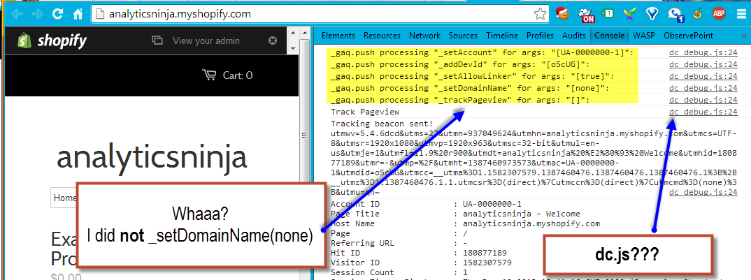Switch to the Resources tab in DevTools
The image size is (751, 280).
coord(382,36)
